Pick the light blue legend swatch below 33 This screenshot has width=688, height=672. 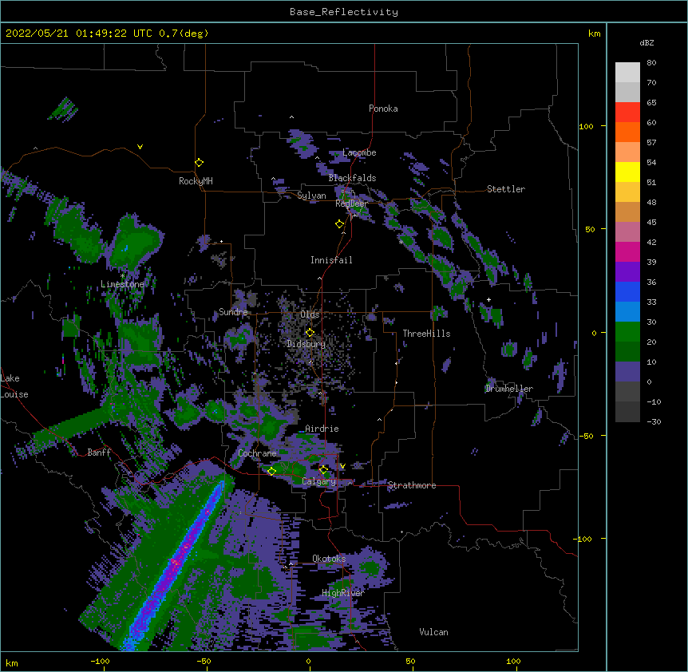627,312
